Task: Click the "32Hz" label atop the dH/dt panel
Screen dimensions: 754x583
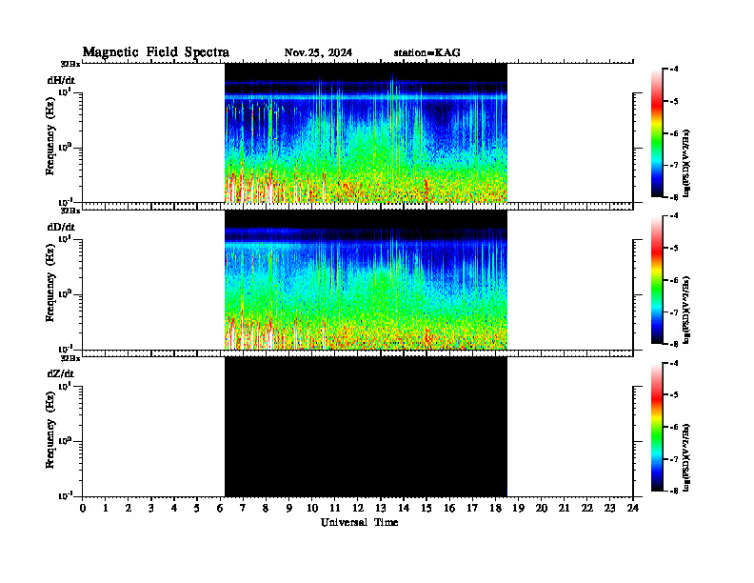Action: coord(70,64)
